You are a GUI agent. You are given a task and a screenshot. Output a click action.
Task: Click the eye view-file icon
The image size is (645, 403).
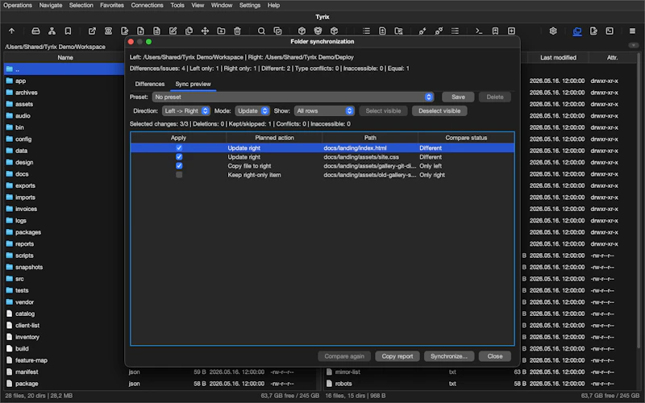point(108,31)
